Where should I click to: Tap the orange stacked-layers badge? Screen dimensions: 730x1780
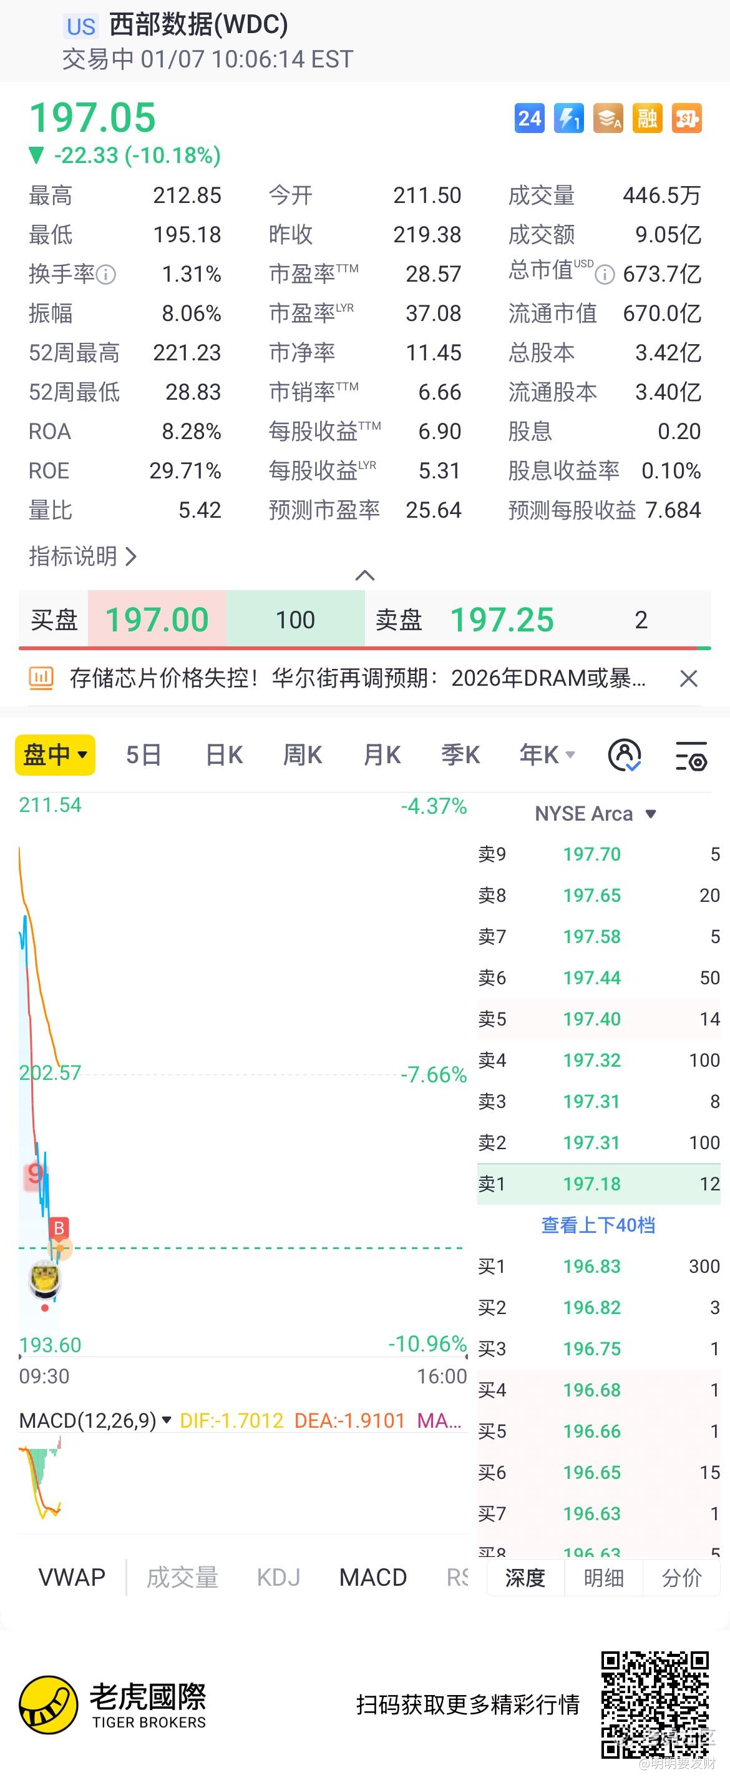click(x=608, y=118)
